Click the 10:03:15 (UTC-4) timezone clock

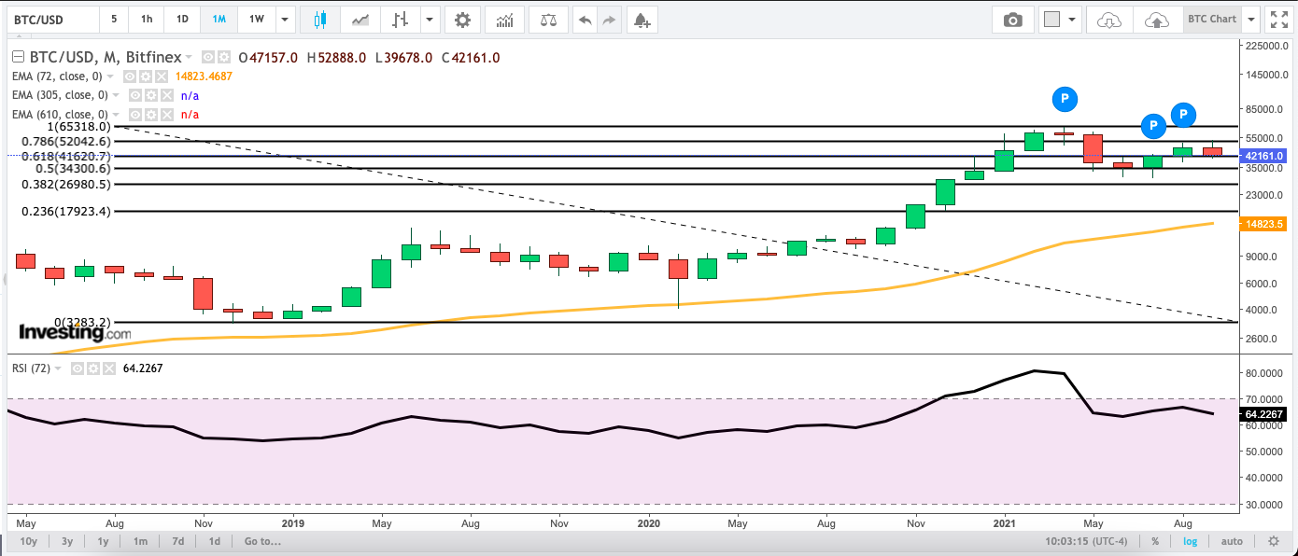point(1087,541)
